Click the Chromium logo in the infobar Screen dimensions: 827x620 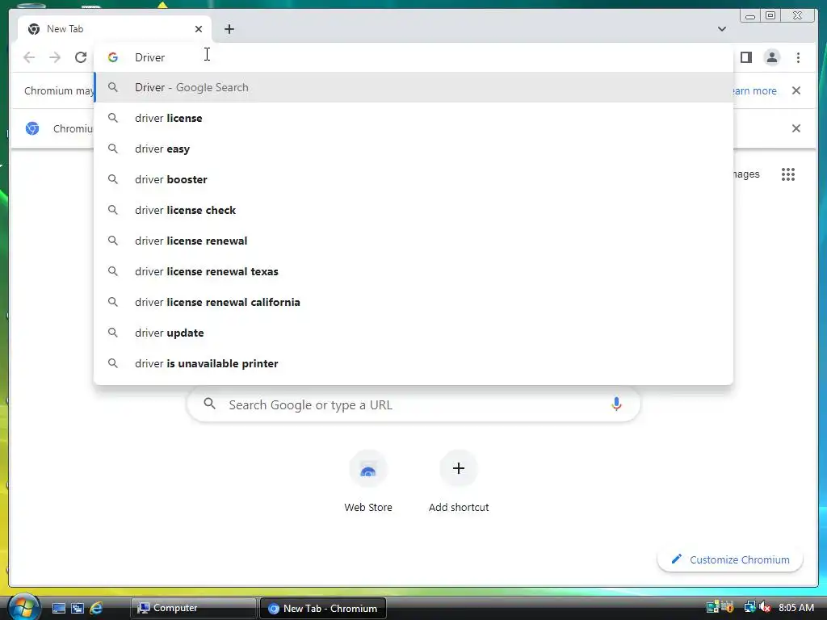point(32,128)
